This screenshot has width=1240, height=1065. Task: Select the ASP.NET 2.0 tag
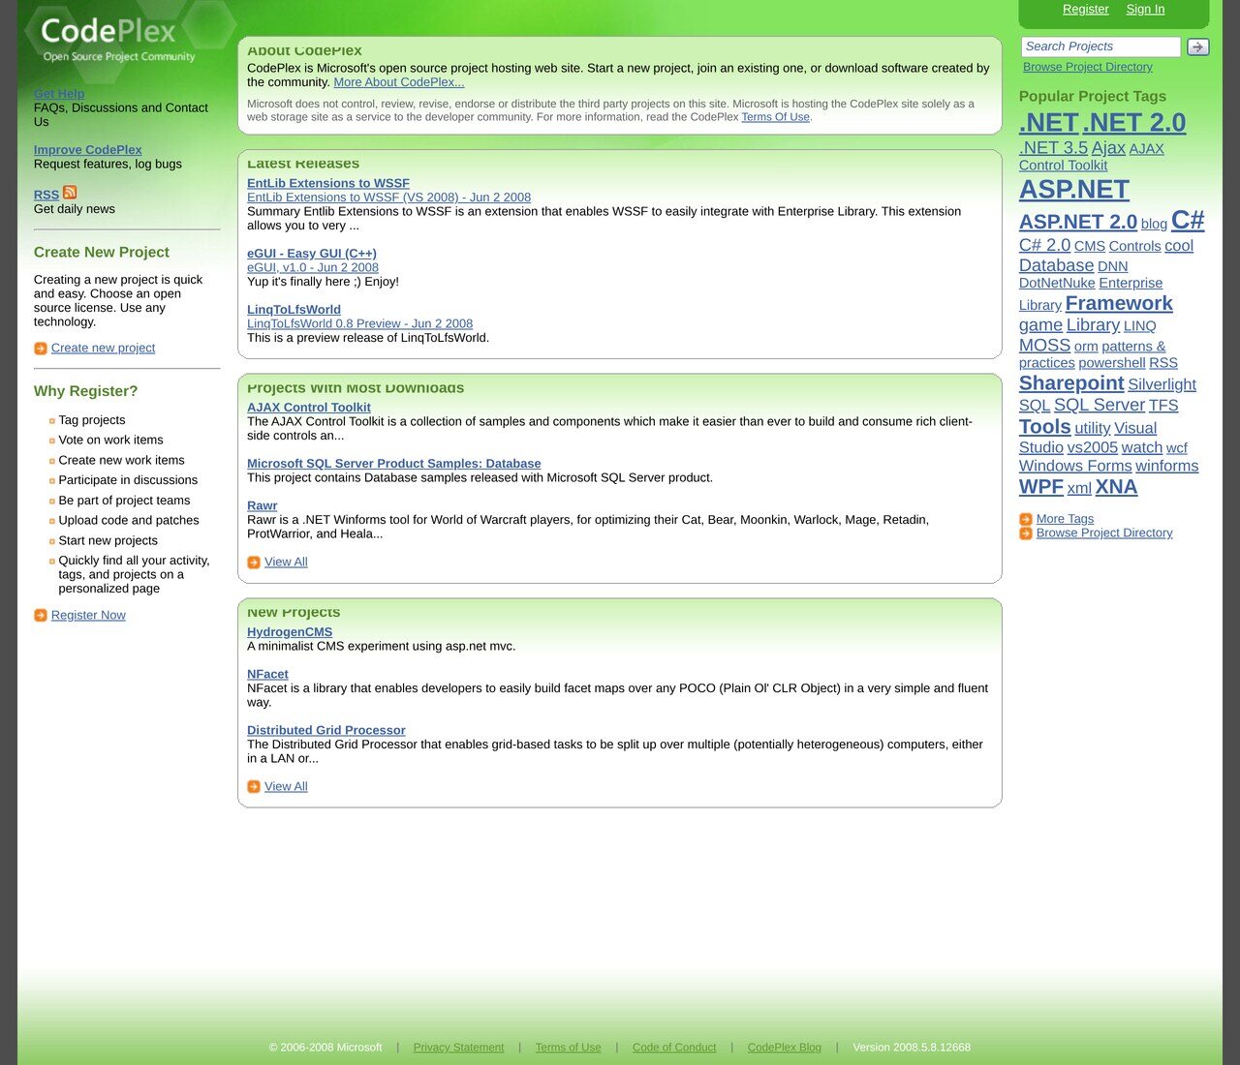(1077, 222)
